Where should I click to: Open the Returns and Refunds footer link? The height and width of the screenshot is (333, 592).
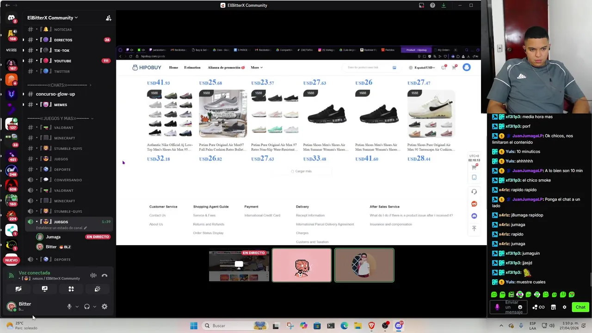pos(209,224)
